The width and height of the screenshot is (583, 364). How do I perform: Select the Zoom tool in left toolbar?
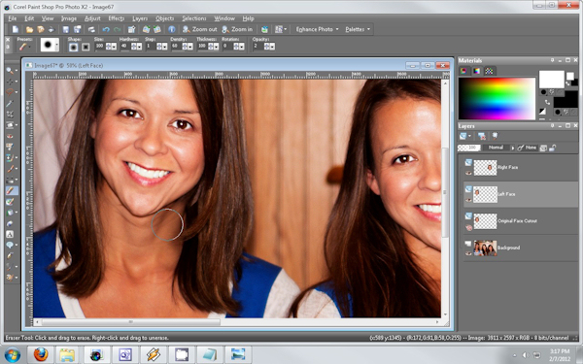(10, 71)
